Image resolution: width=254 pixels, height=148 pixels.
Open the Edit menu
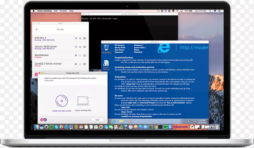[x=56, y=11]
